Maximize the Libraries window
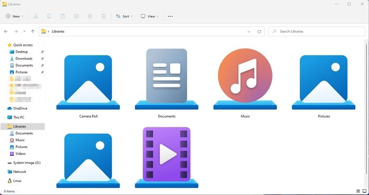 point(349,4)
